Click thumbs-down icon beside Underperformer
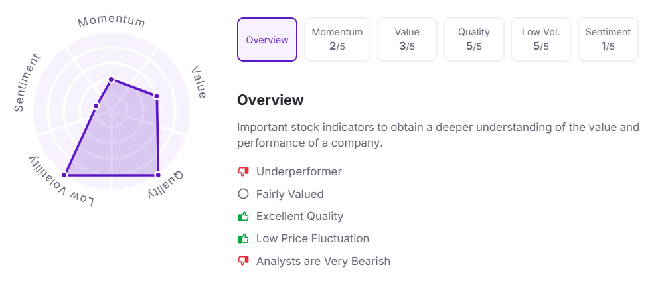Screen dimensions: 656x281 [x=243, y=172]
